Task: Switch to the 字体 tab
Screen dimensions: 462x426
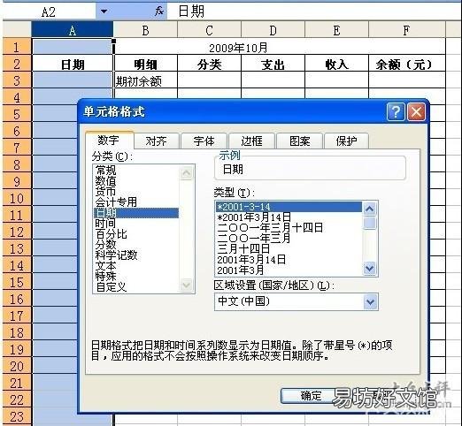Action: click(x=204, y=141)
